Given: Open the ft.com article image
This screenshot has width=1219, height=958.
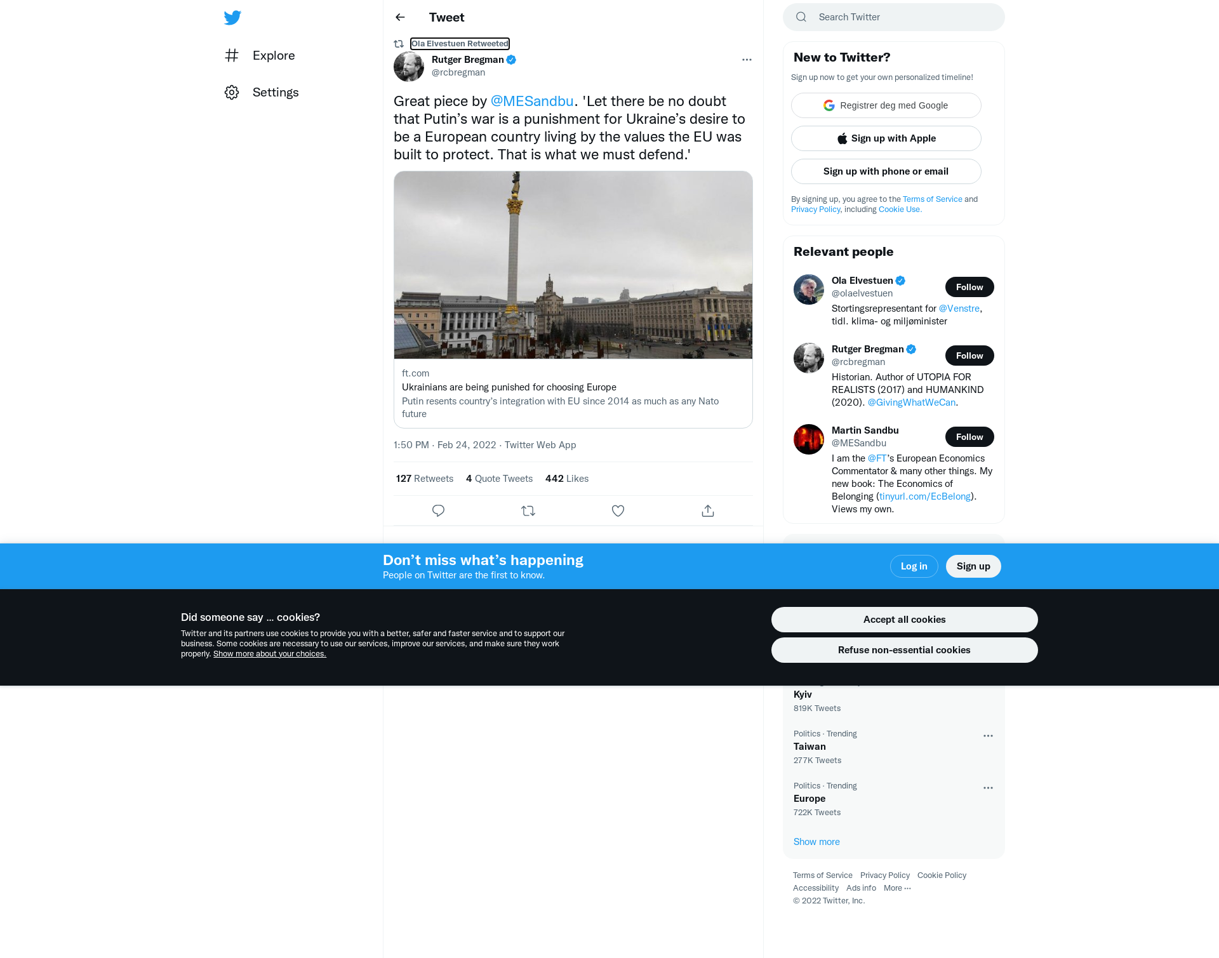Looking at the screenshot, I should (x=573, y=265).
